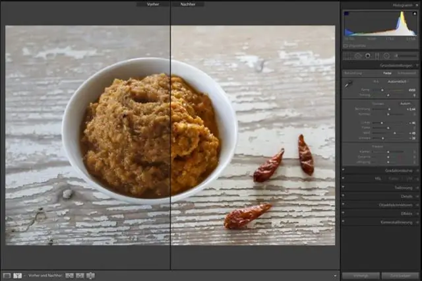Expand the Kamerakalibrierung panel

[417, 222]
